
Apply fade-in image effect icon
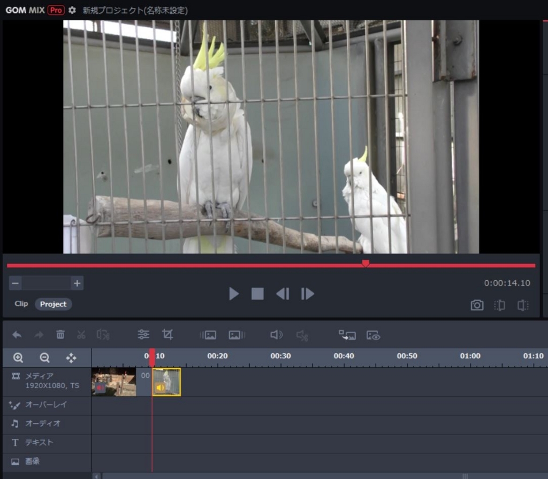pyautogui.click(x=208, y=335)
